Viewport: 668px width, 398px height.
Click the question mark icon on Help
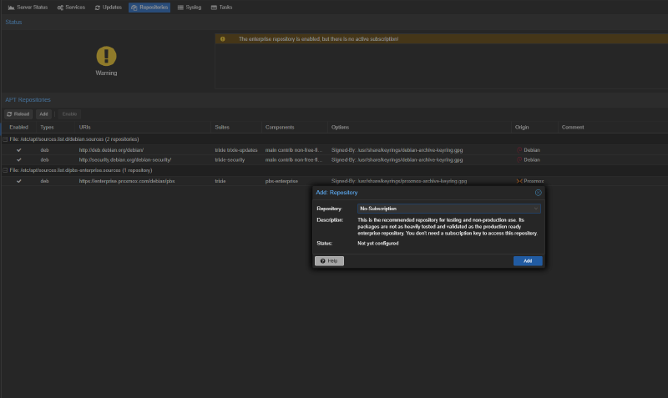point(322,261)
